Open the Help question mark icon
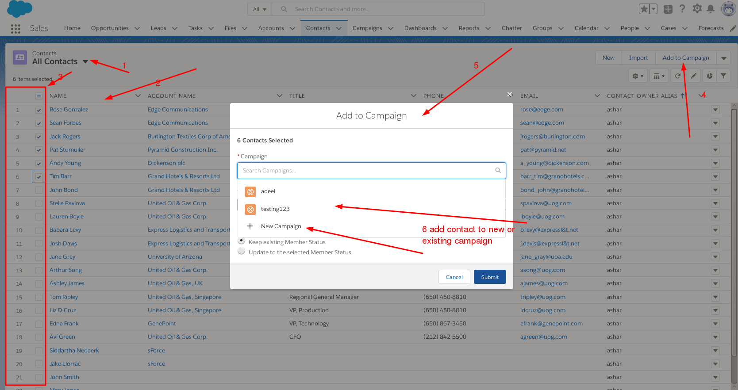 point(682,9)
